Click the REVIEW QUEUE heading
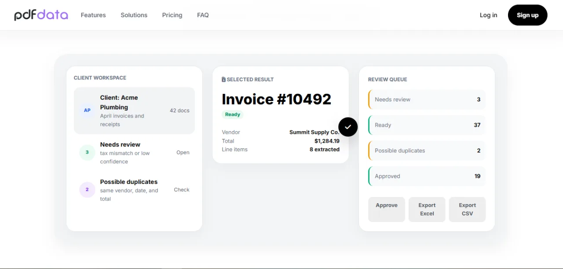Viewport: 563px width, 269px height. pos(388,79)
